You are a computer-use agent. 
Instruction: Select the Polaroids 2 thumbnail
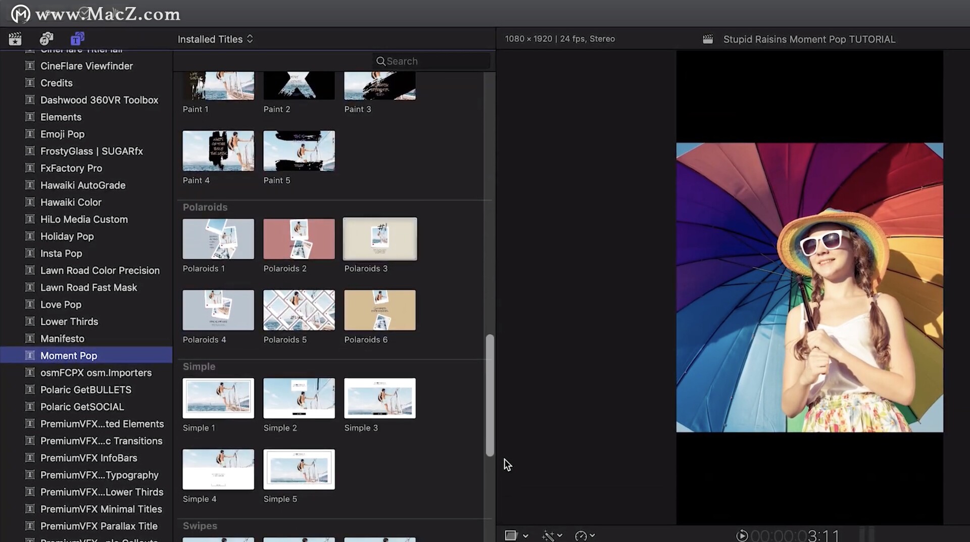pyautogui.click(x=299, y=239)
